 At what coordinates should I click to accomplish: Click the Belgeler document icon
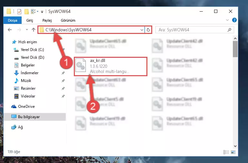(16, 65)
